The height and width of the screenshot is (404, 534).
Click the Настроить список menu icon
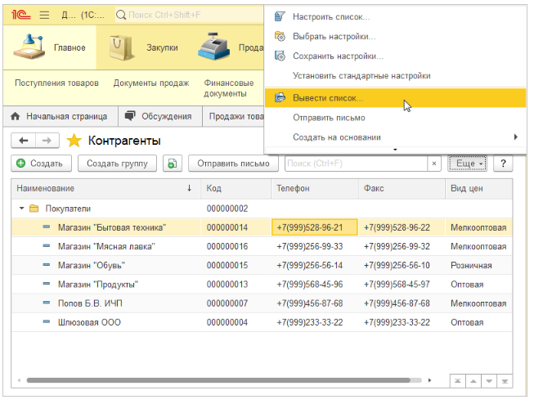point(280,17)
